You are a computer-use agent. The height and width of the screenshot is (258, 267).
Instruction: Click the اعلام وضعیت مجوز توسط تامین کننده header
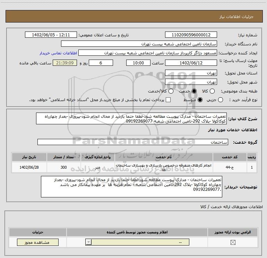click(137, 232)
